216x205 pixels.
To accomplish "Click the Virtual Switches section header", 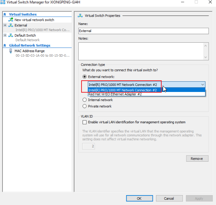I will click(x=23, y=14).
